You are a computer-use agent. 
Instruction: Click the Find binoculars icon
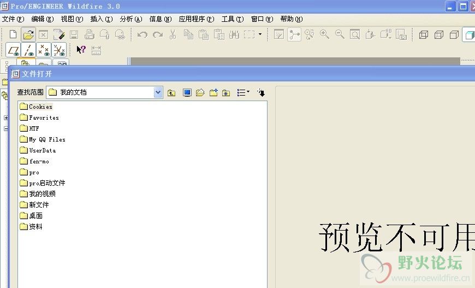(x=234, y=34)
